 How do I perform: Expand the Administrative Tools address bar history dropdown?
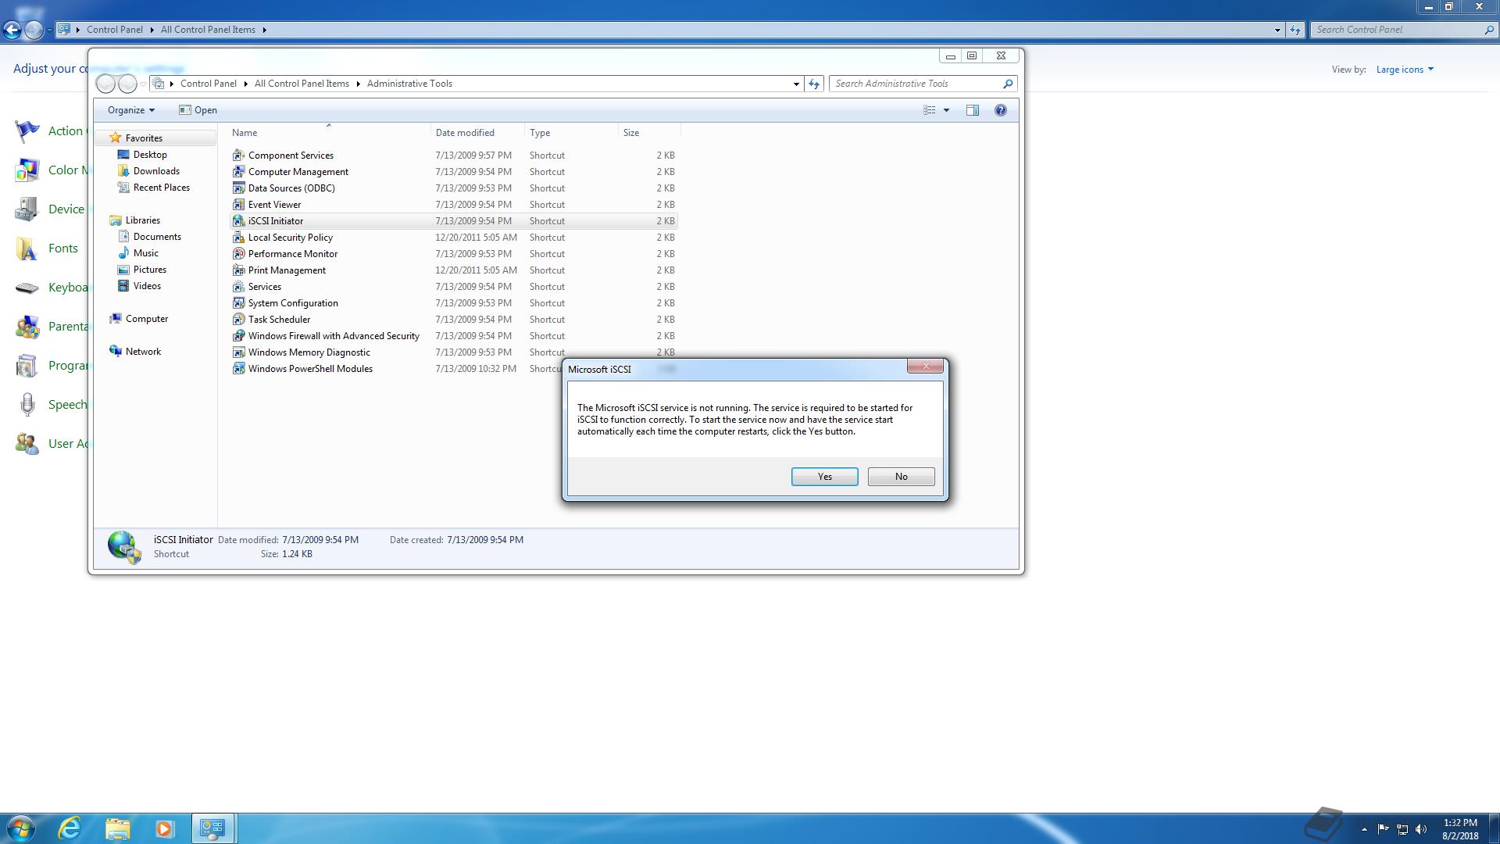coord(796,84)
